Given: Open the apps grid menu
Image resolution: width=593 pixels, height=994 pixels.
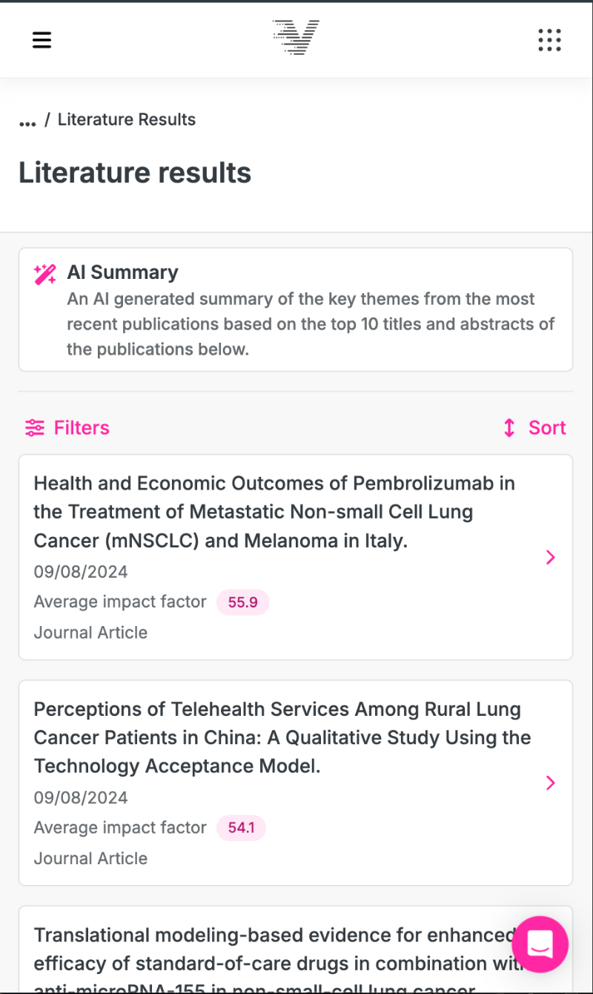Looking at the screenshot, I should coord(549,40).
